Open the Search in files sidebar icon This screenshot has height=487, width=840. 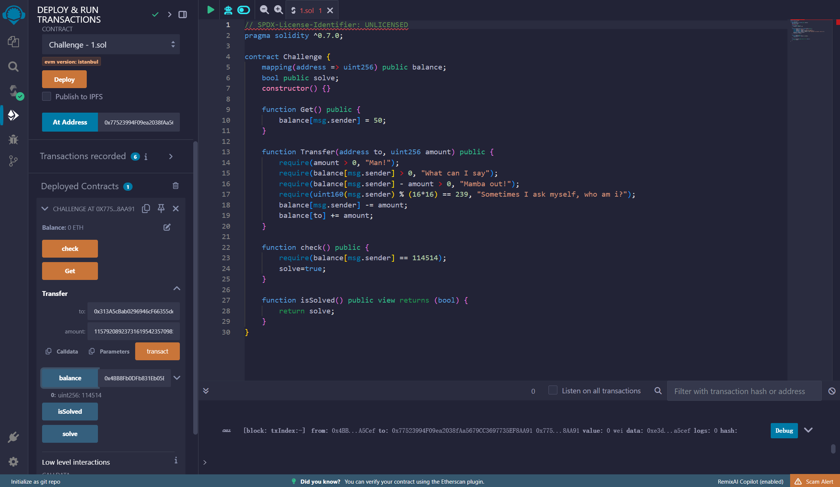[13, 67]
